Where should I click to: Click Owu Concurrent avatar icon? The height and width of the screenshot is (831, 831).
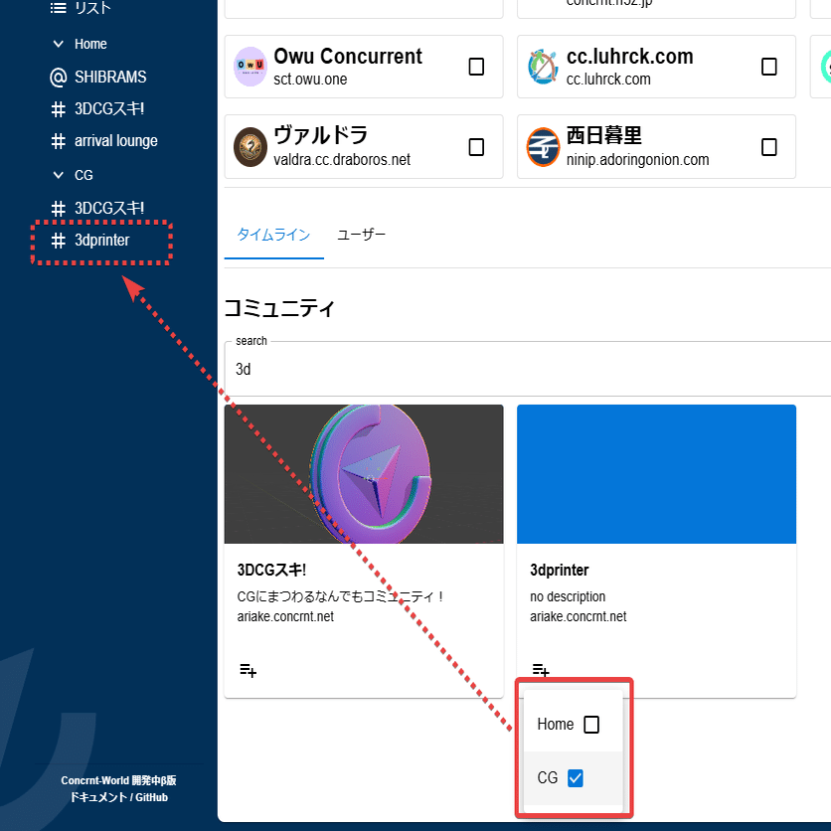pyautogui.click(x=250, y=67)
